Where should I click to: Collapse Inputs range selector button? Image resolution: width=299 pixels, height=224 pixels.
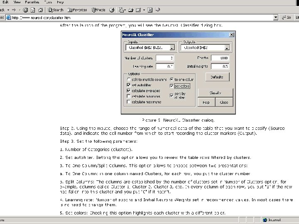tap(172, 48)
